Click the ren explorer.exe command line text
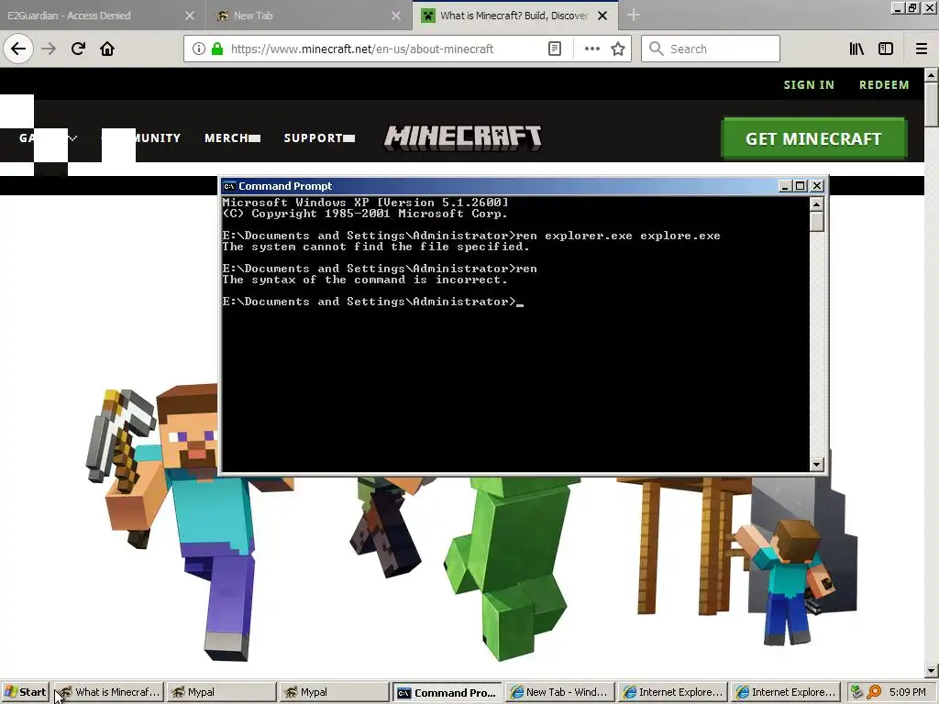Screen dimensions: 939x704 [x=618, y=236]
